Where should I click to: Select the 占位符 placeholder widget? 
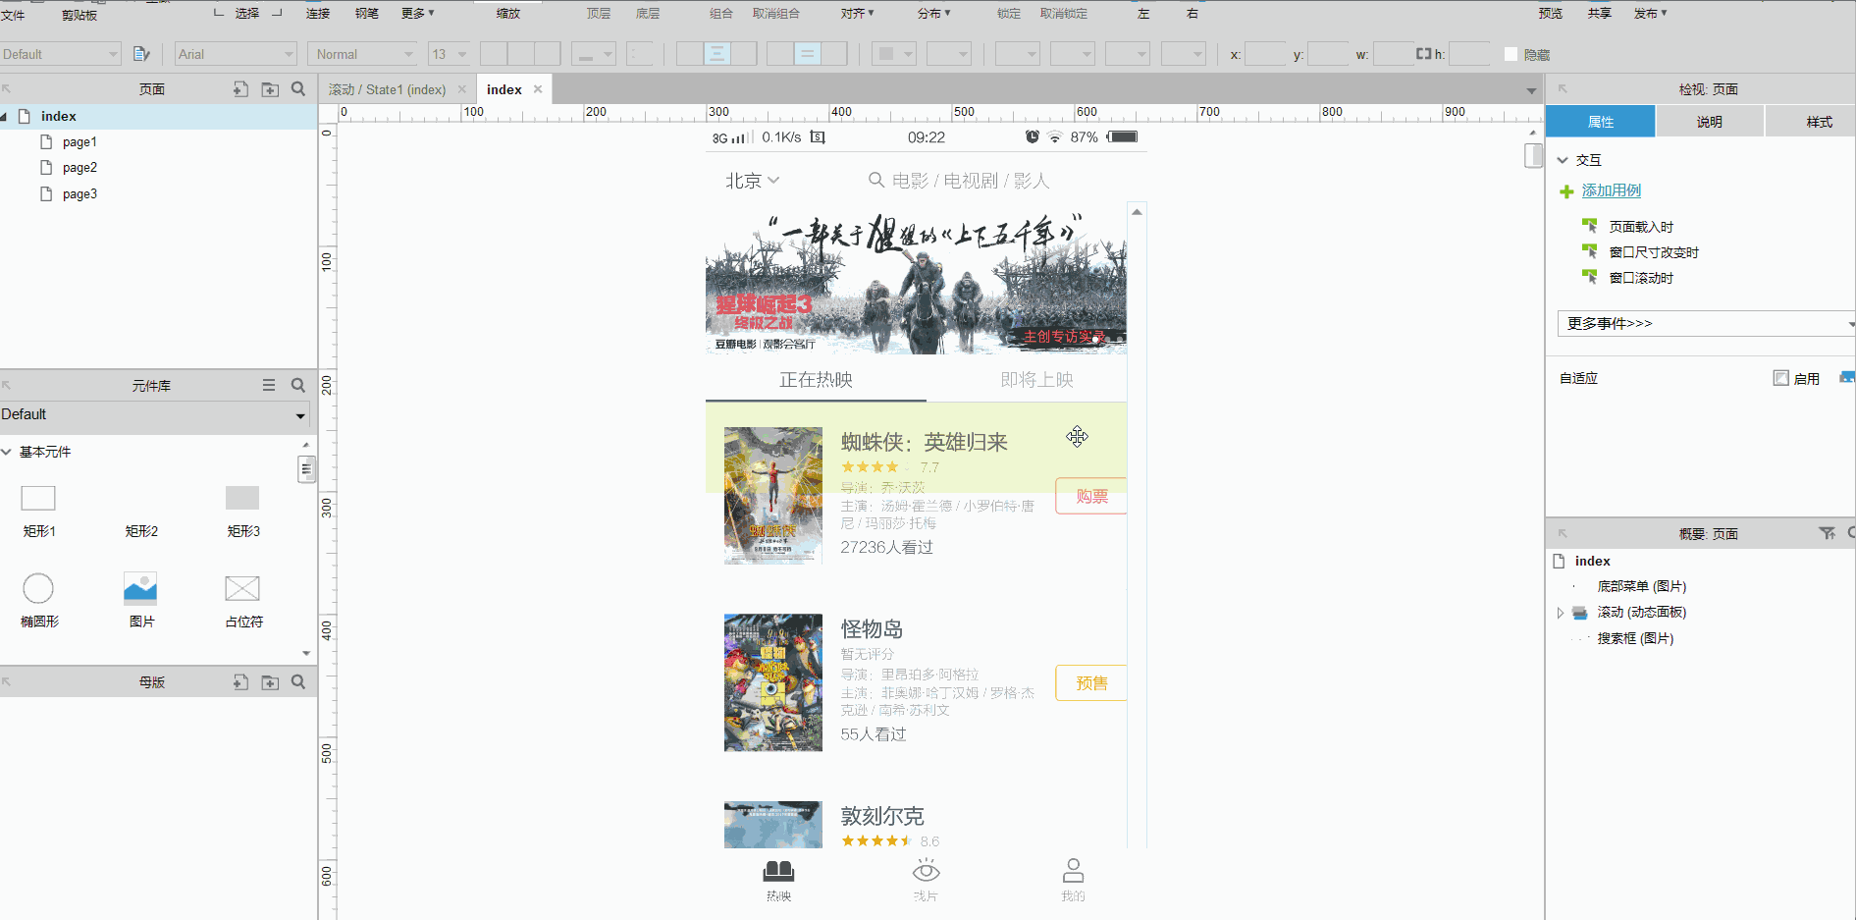pyautogui.click(x=242, y=588)
